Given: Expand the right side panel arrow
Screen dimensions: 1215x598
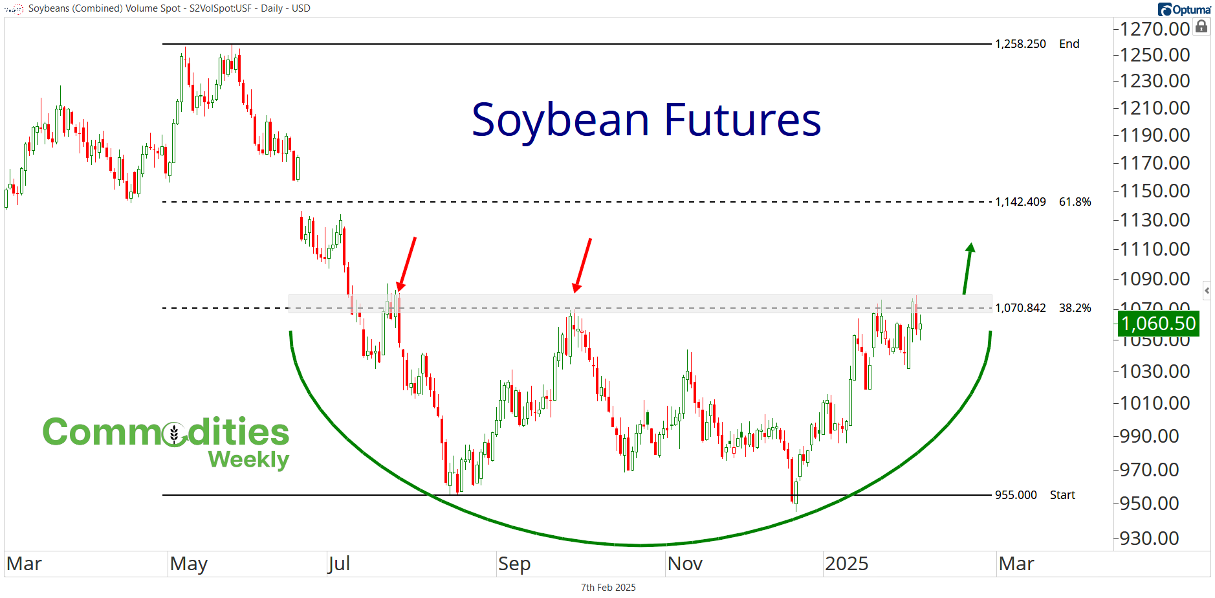Looking at the screenshot, I should coord(1207,291).
